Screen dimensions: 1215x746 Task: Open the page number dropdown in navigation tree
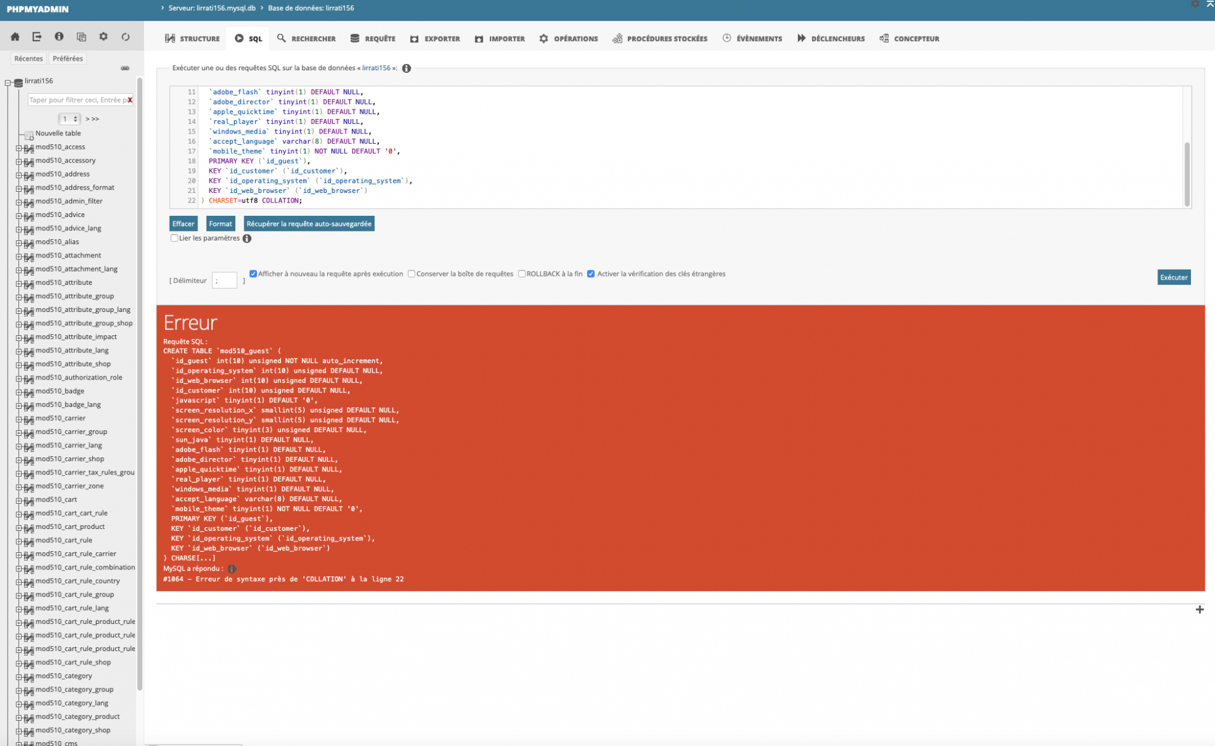click(69, 119)
